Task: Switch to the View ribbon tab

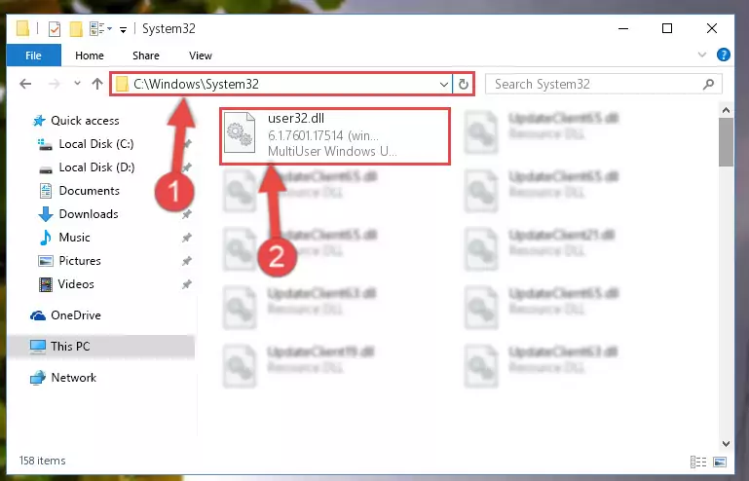Action: pos(201,55)
